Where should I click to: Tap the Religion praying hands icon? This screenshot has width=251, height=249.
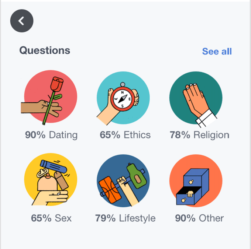pyautogui.click(x=196, y=97)
